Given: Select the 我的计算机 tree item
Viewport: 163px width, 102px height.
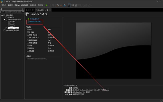Looking at the screenshot, I should pyautogui.click(x=9, y=15).
